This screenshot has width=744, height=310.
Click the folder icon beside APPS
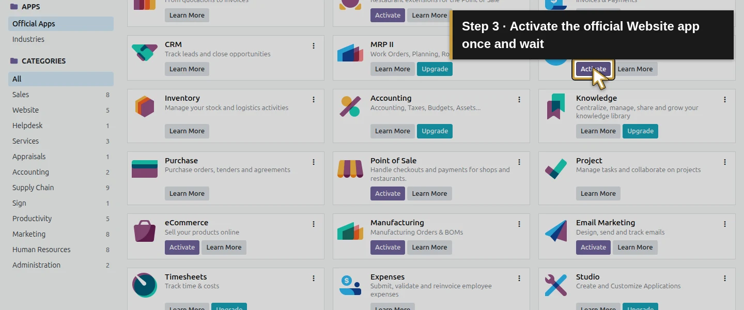14,7
